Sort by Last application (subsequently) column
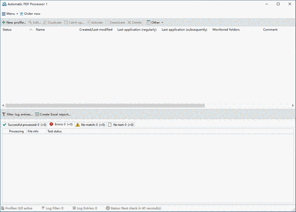The image size is (296, 212). pyautogui.click(x=185, y=30)
